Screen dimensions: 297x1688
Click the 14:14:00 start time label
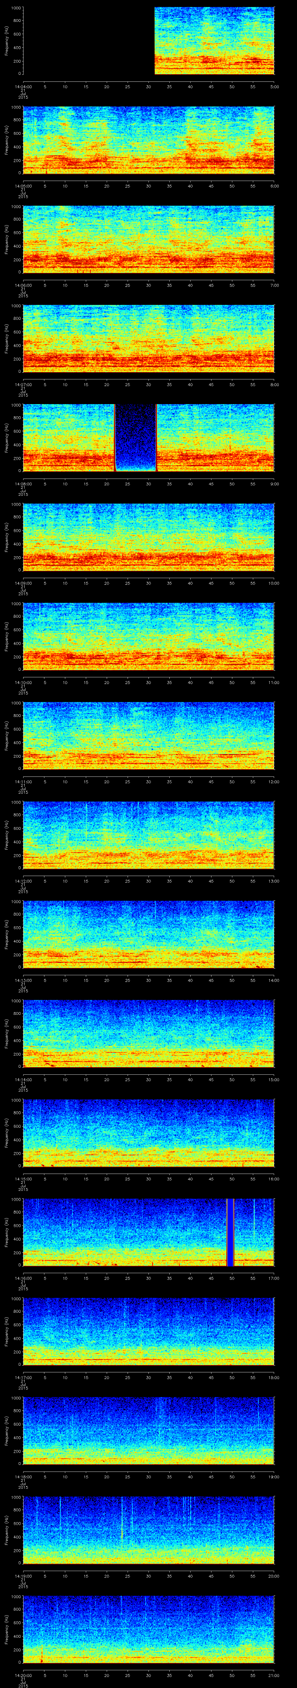click(23, 1079)
